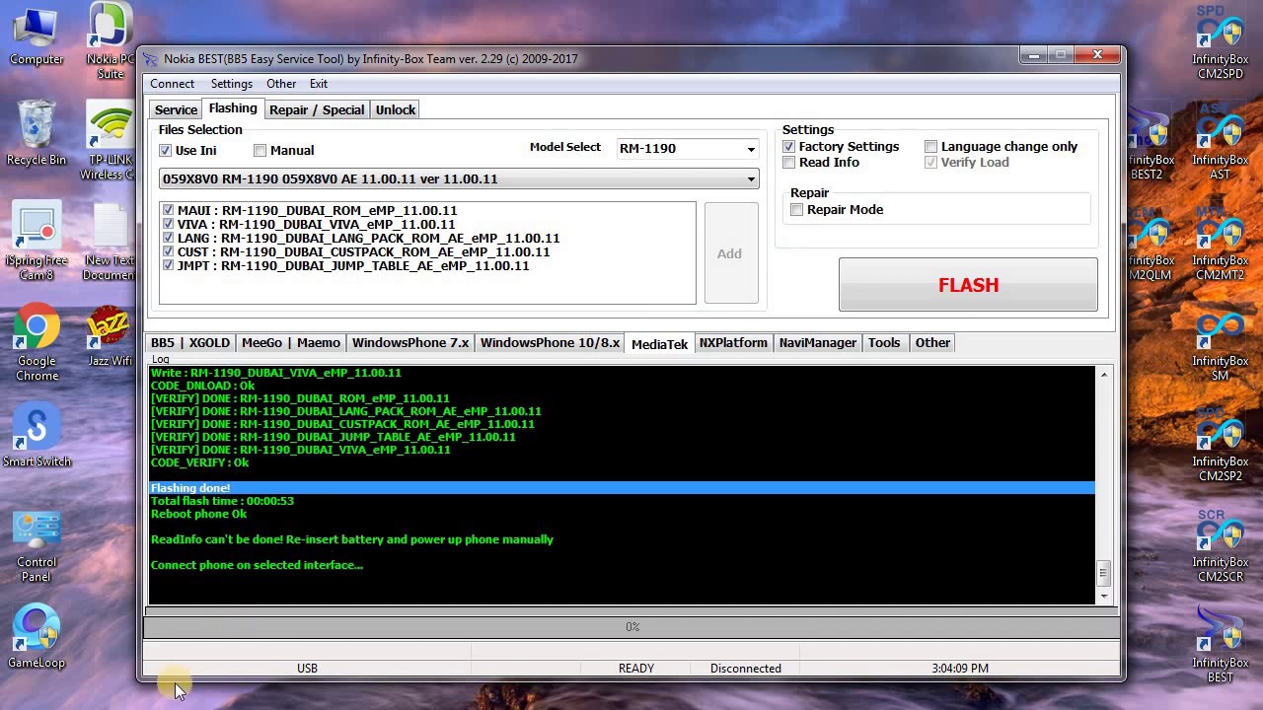The image size is (1263, 710).
Task: Open the Control Panel desktop icon
Action: tap(37, 545)
